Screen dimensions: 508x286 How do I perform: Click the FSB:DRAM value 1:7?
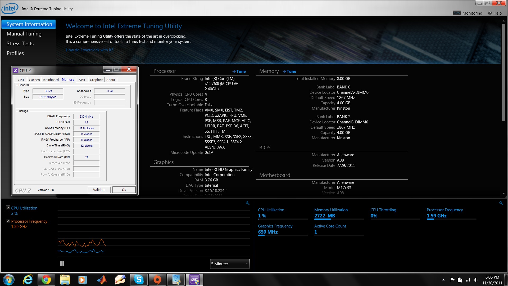[x=87, y=122]
